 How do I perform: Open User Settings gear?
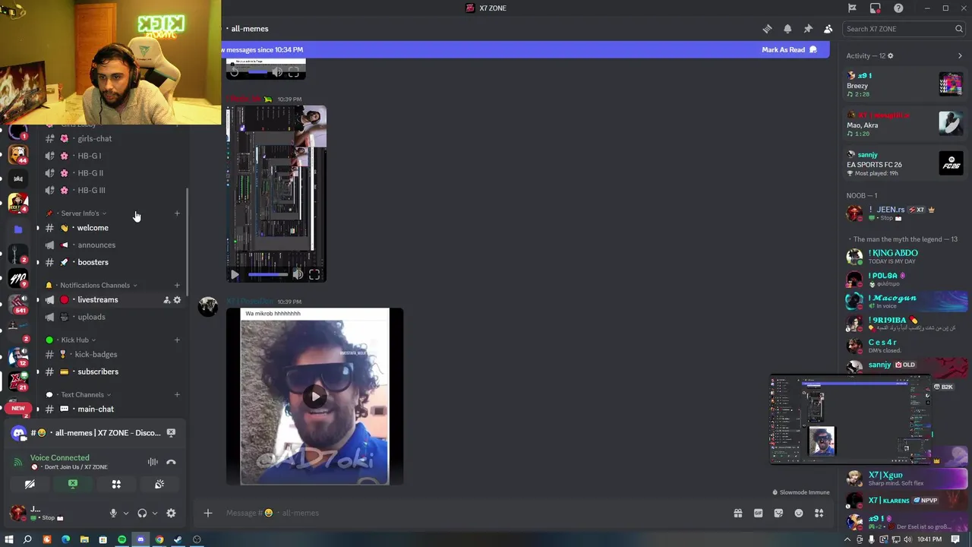click(x=171, y=514)
